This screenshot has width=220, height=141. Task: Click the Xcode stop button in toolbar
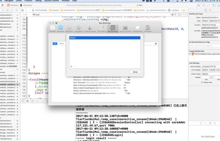click(x=2, y=5)
